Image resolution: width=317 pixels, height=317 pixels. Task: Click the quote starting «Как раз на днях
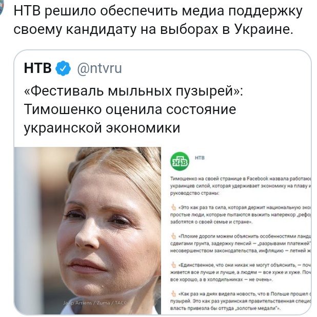coord(241,301)
